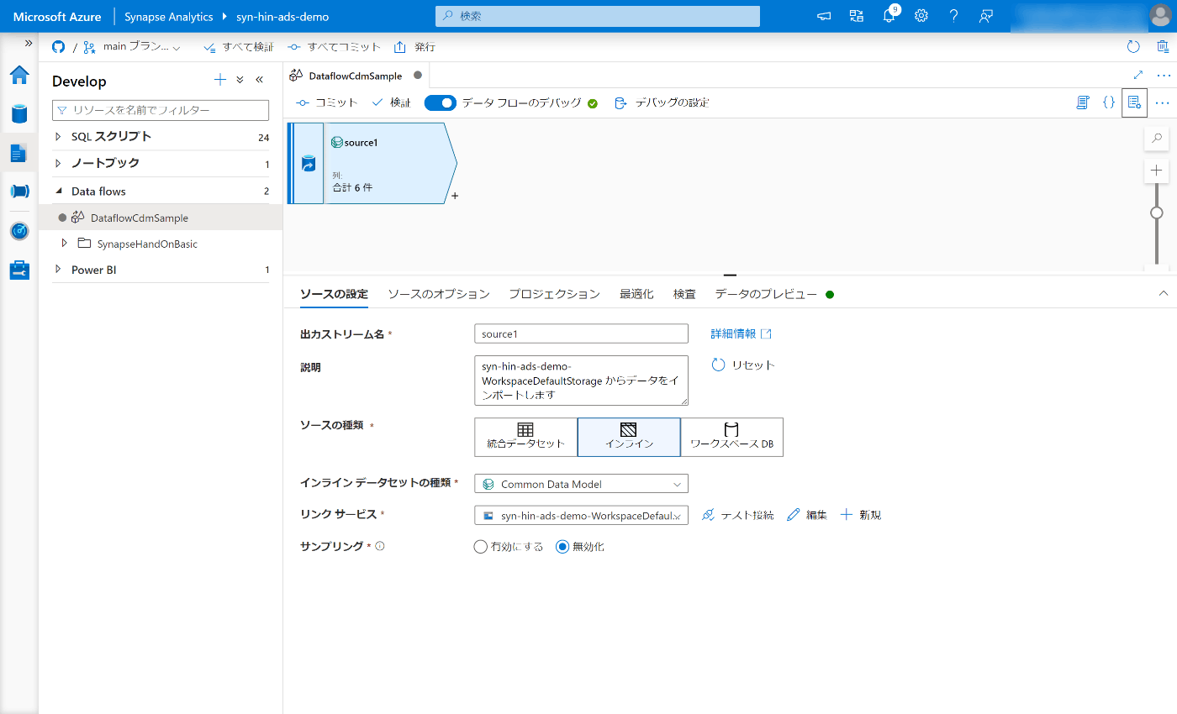Expand the ノートブック group

click(x=58, y=163)
